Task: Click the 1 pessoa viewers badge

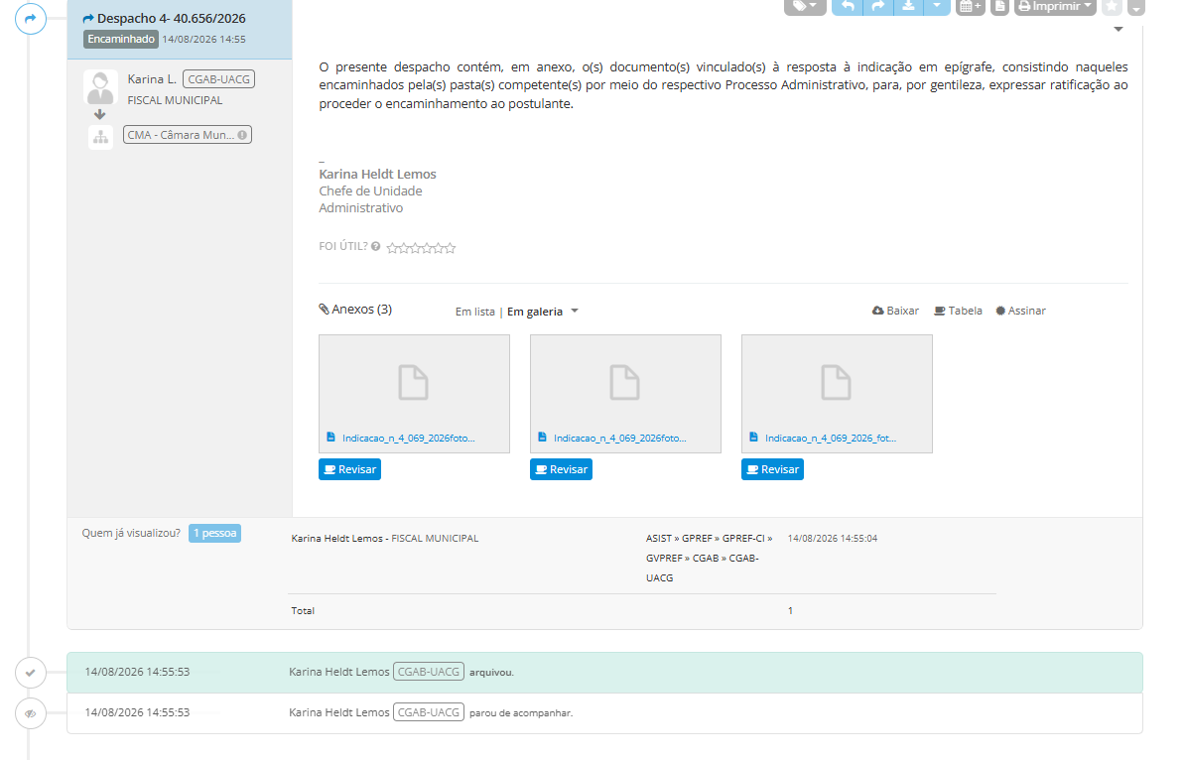Action: 214,534
